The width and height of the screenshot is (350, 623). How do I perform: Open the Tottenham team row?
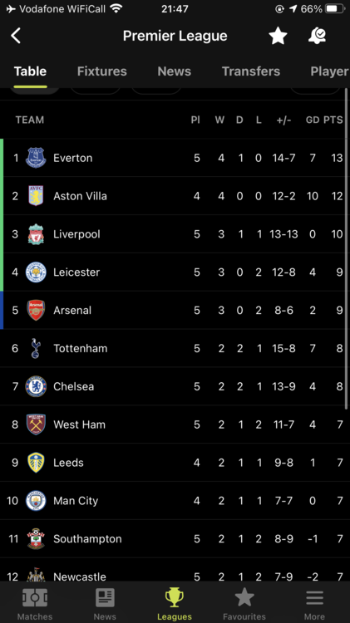175,348
